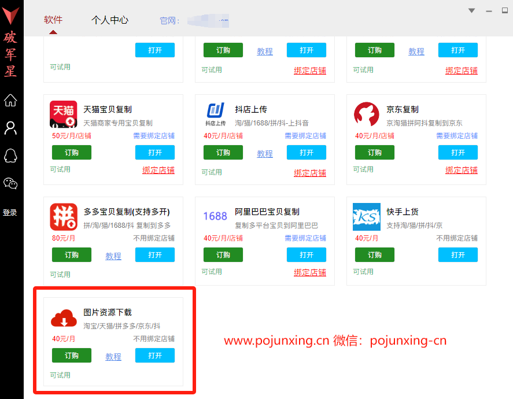Open the user profile icon in sidebar
This screenshot has height=399, width=513.
pyautogui.click(x=10, y=128)
